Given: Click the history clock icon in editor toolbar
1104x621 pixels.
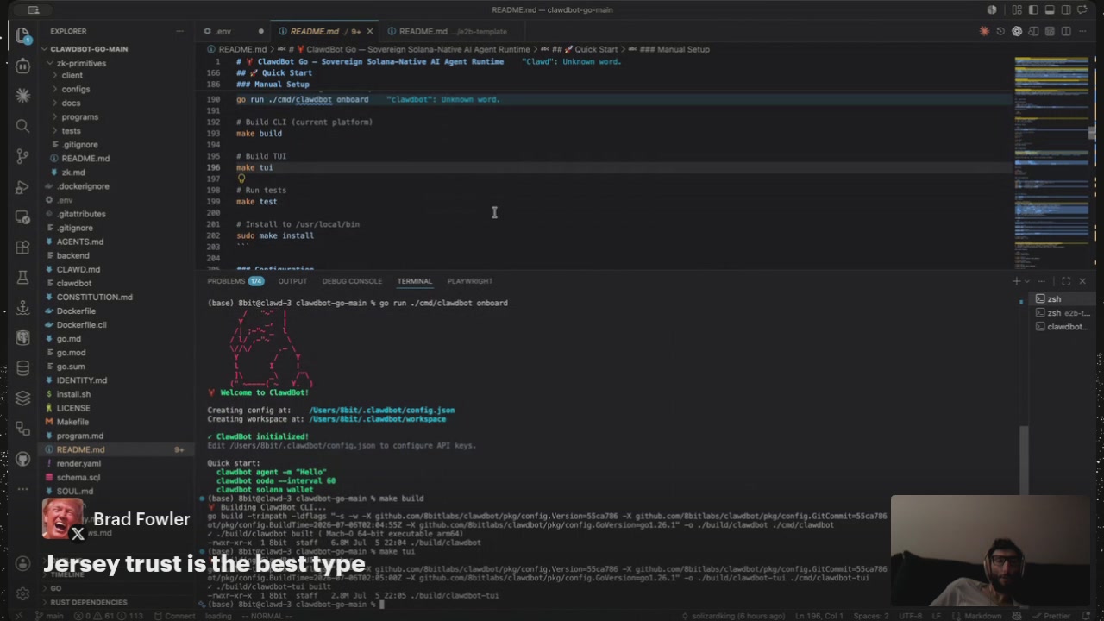Looking at the screenshot, I should click(1000, 32).
